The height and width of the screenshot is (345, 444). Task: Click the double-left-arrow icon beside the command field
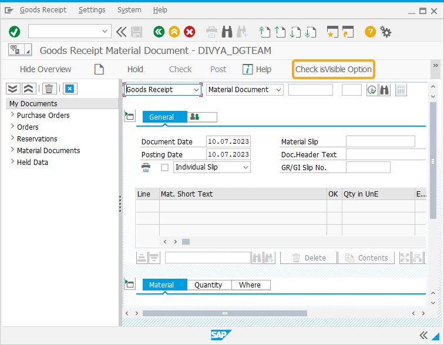tap(121, 32)
